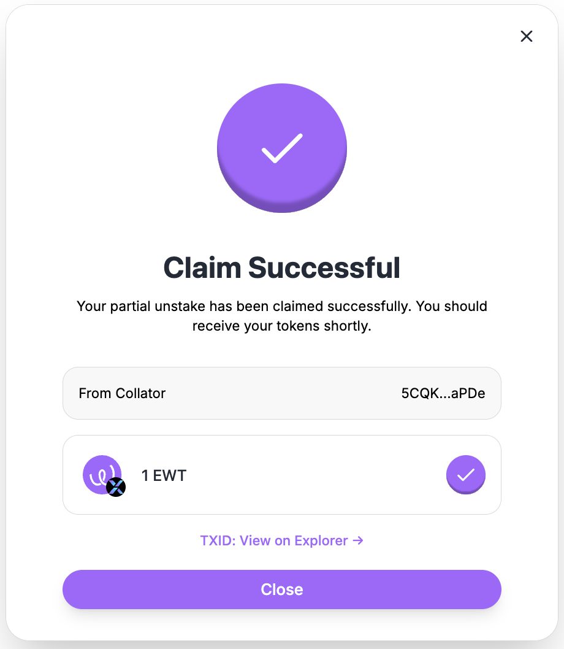Click the word 'Claim' in the heading
The image size is (564, 649).
pyautogui.click(x=201, y=267)
